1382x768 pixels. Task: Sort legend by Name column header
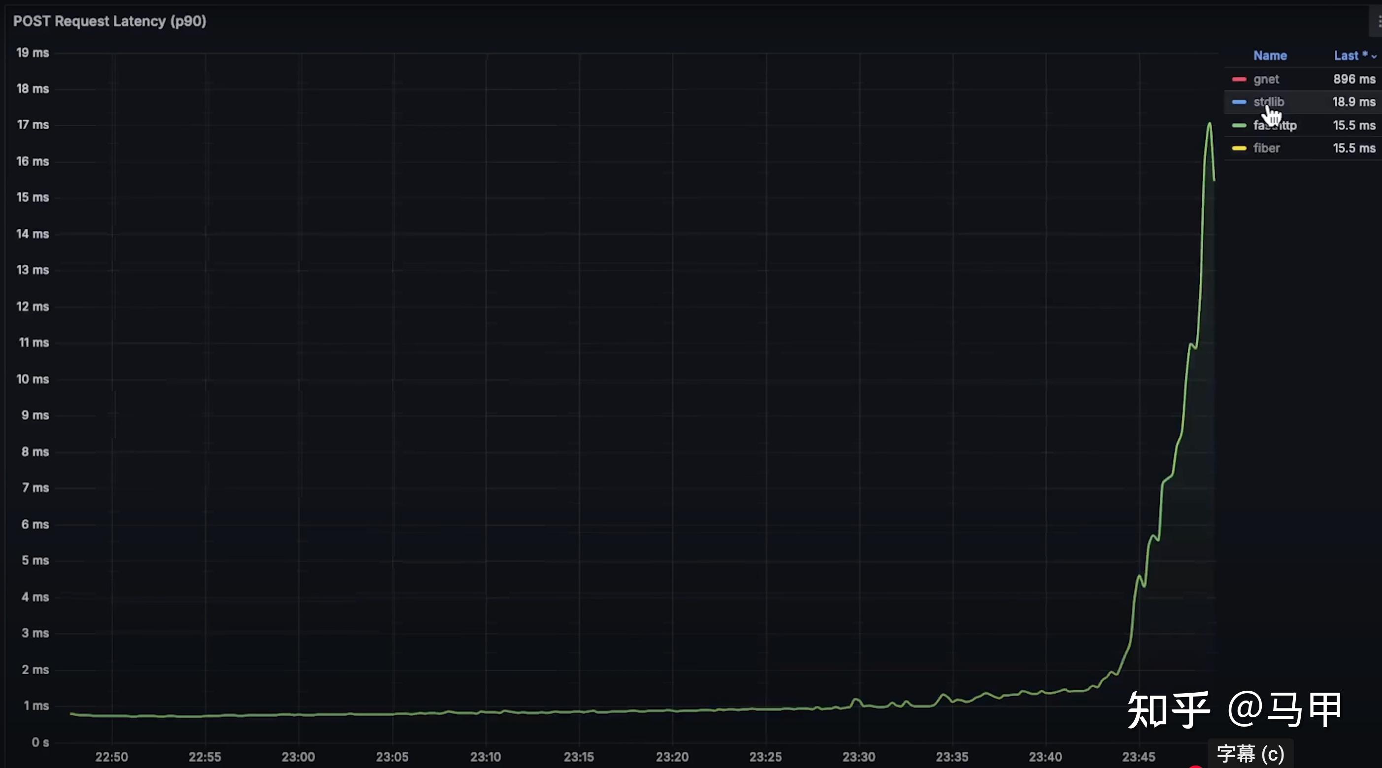pyautogui.click(x=1270, y=56)
